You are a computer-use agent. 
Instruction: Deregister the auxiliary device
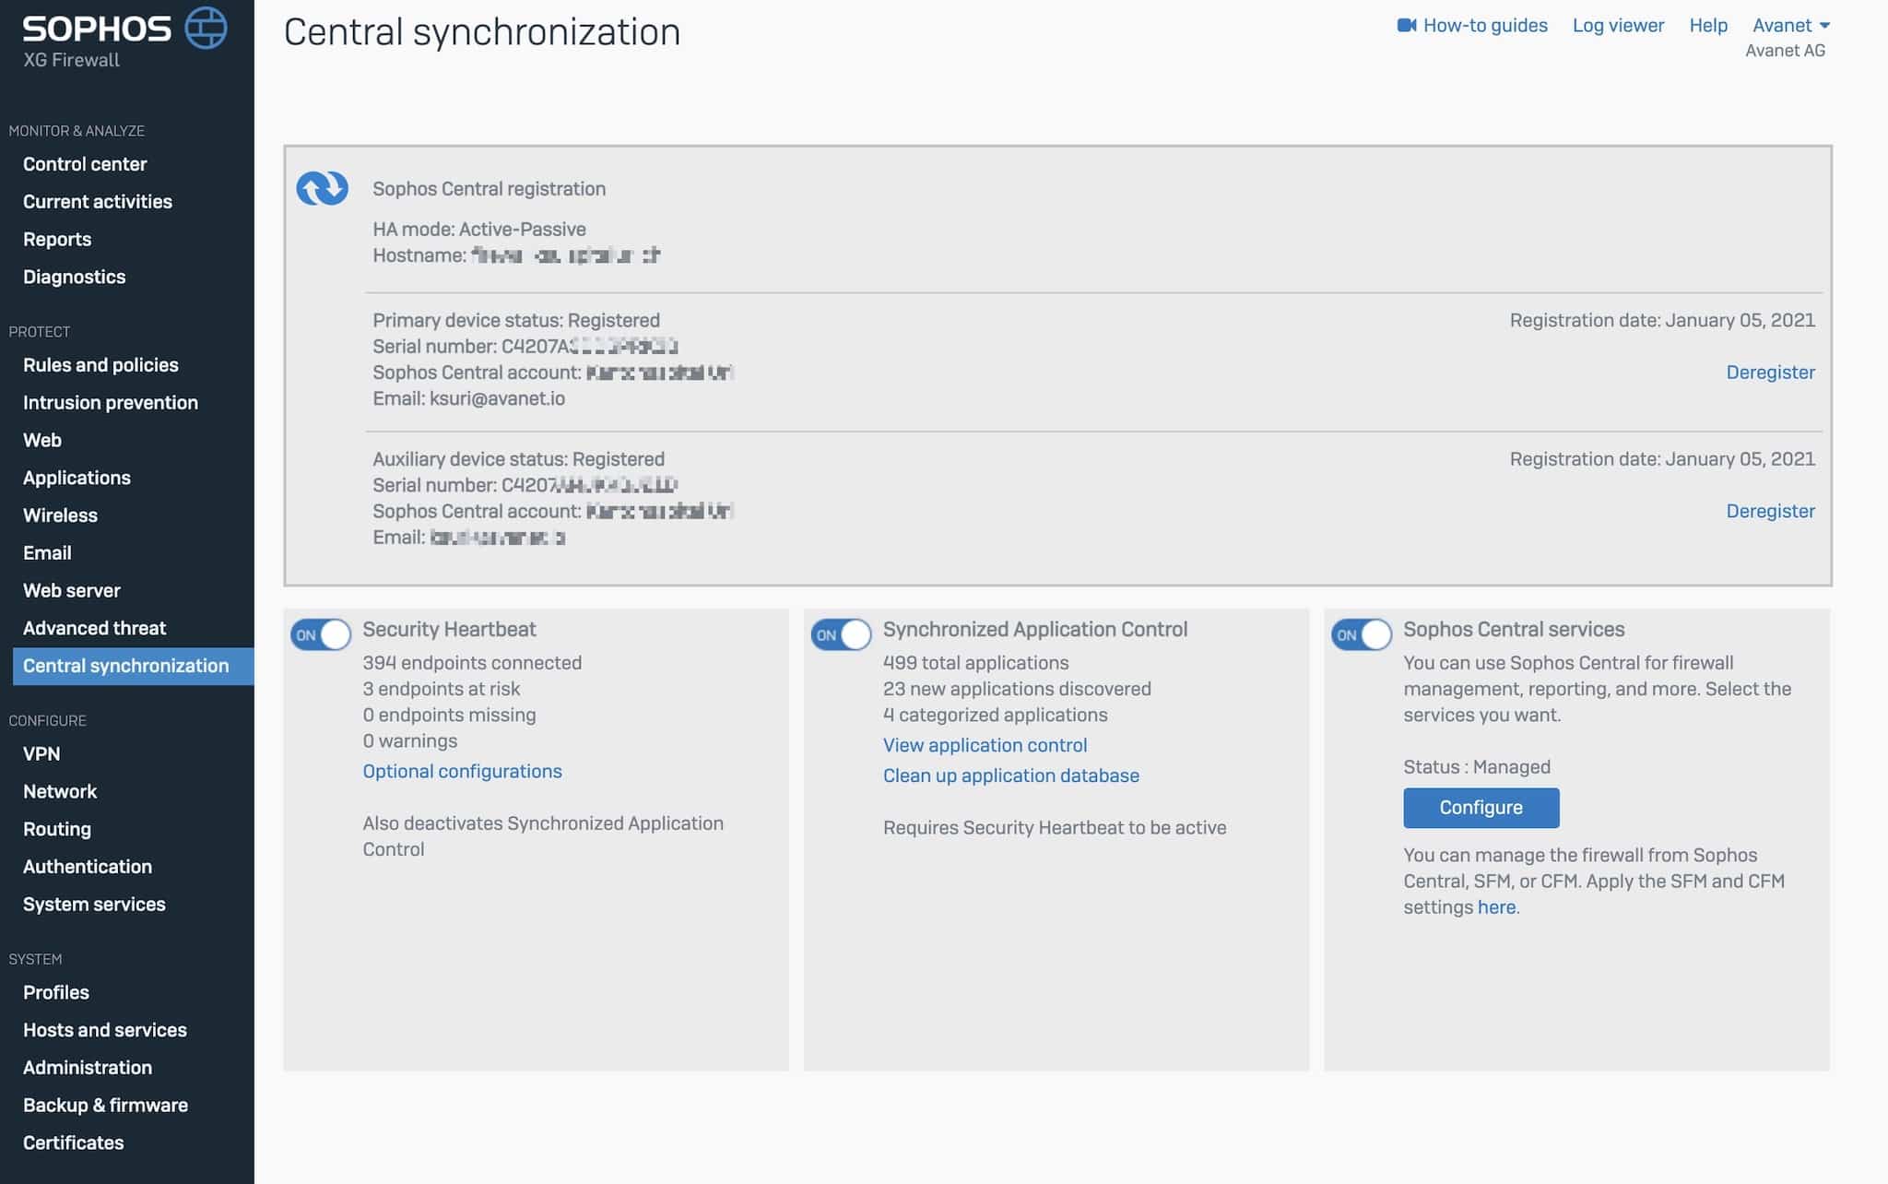pos(1769,511)
